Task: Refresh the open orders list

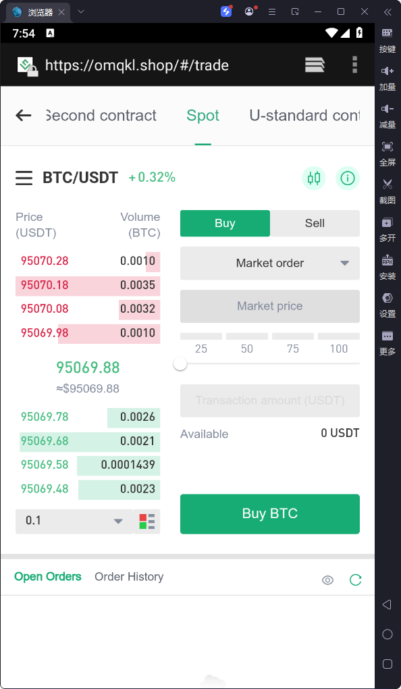Action: (355, 580)
